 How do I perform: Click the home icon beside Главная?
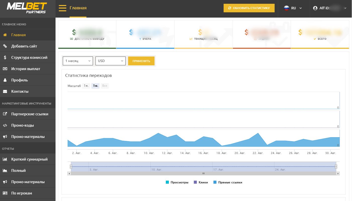(x=5, y=35)
